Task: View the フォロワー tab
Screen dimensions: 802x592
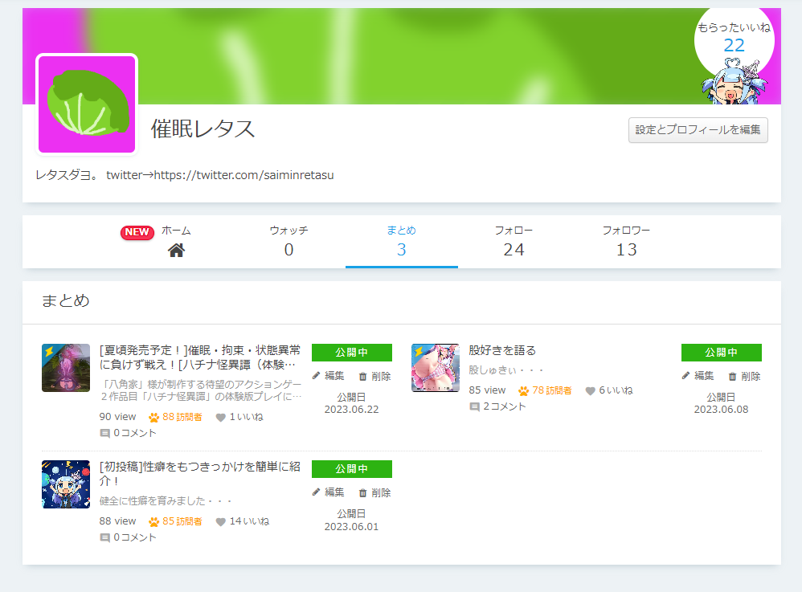Action: (x=626, y=241)
